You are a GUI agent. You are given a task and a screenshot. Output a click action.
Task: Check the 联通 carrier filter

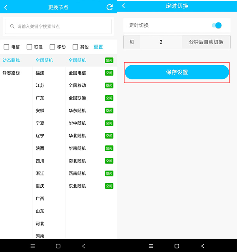(x=29, y=47)
